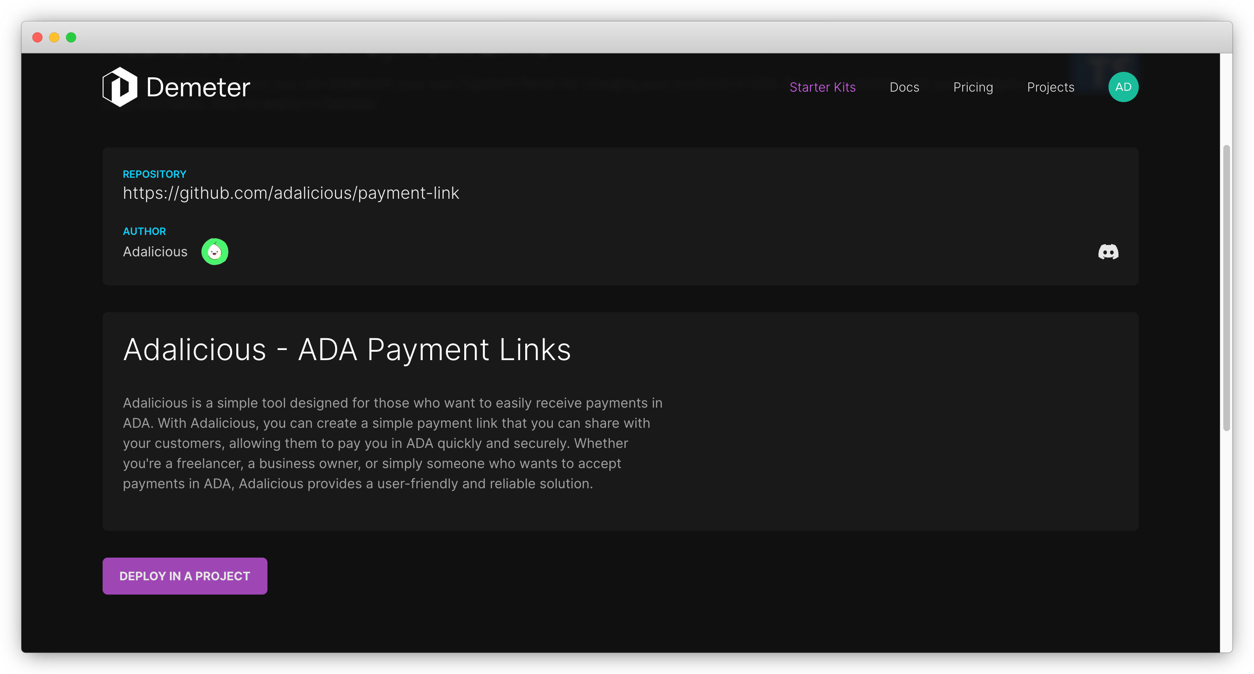Click the yellow minimize window button
The height and width of the screenshot is (674, 1254).
(x=54, y=37)
